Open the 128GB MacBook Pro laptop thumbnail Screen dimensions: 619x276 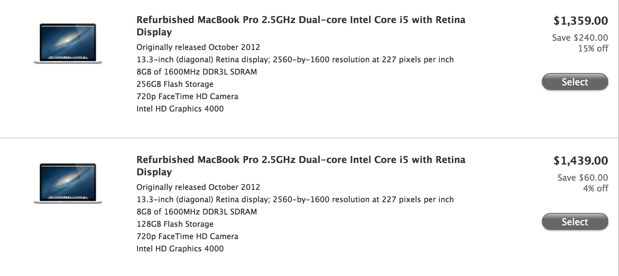(x=68, y=183)
